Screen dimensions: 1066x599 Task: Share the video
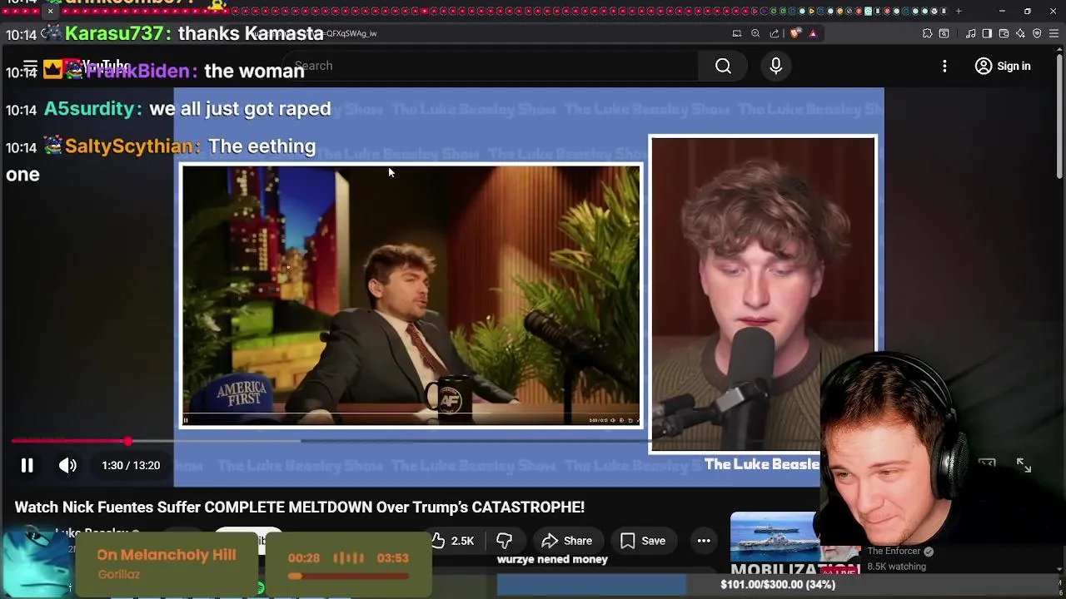click(x=566, y=541)
